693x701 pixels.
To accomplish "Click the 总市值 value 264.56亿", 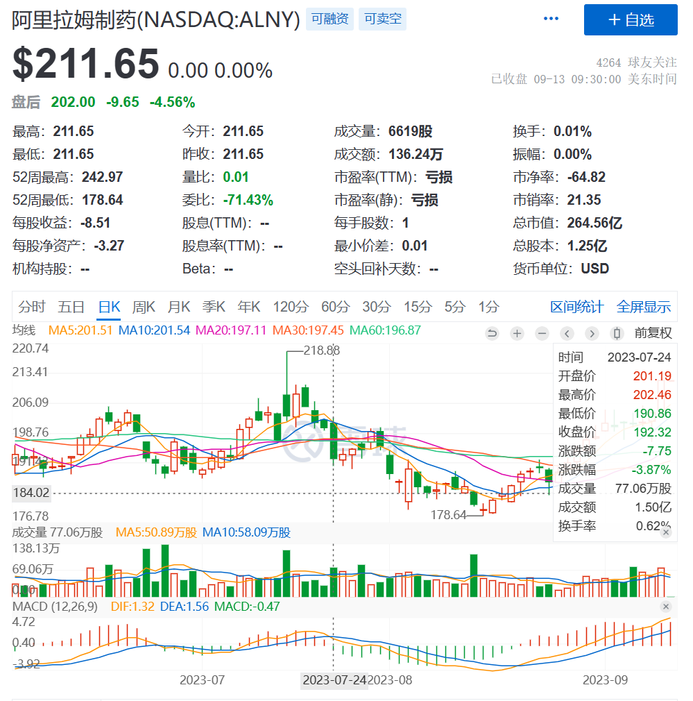I will (x=594, y=223).
